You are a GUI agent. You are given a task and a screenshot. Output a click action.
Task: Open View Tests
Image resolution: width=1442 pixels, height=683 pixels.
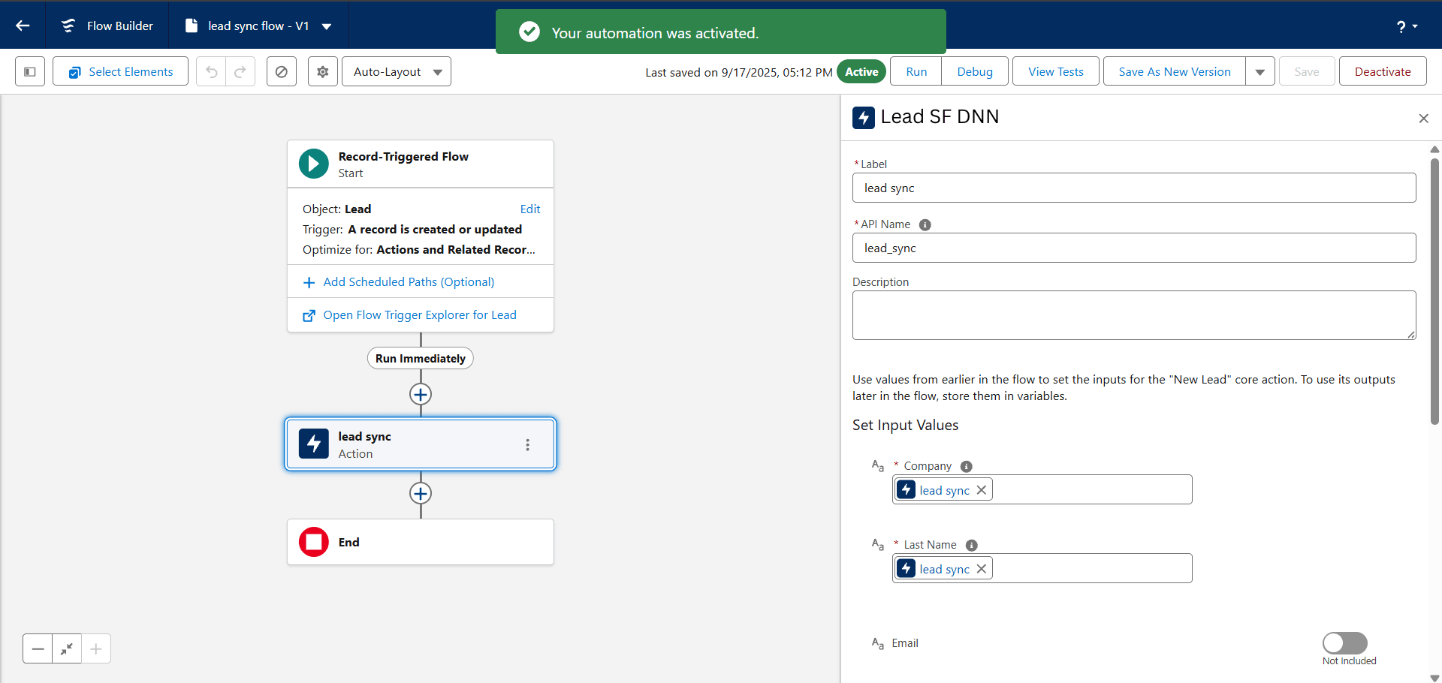1056,71
